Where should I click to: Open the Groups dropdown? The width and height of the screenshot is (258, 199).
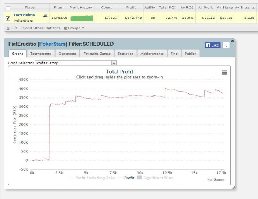click(x=74, y=28)
